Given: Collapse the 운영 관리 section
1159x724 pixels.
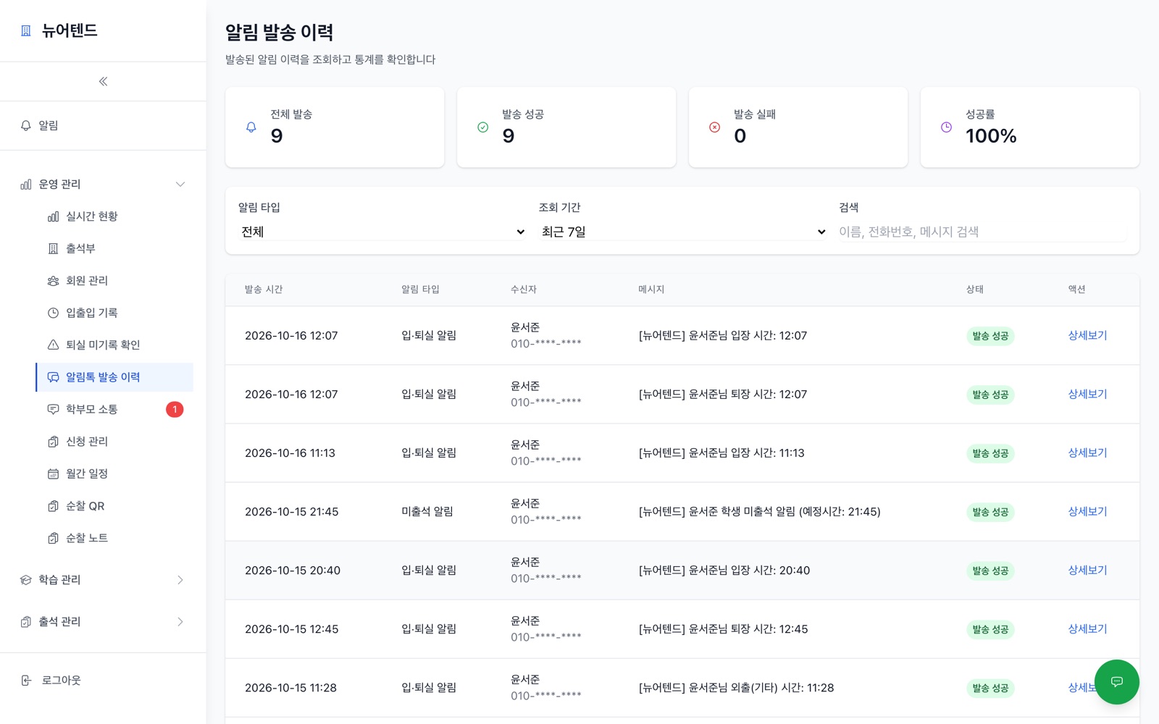Looking at the screenshot, I should click(x=103, y=185).
